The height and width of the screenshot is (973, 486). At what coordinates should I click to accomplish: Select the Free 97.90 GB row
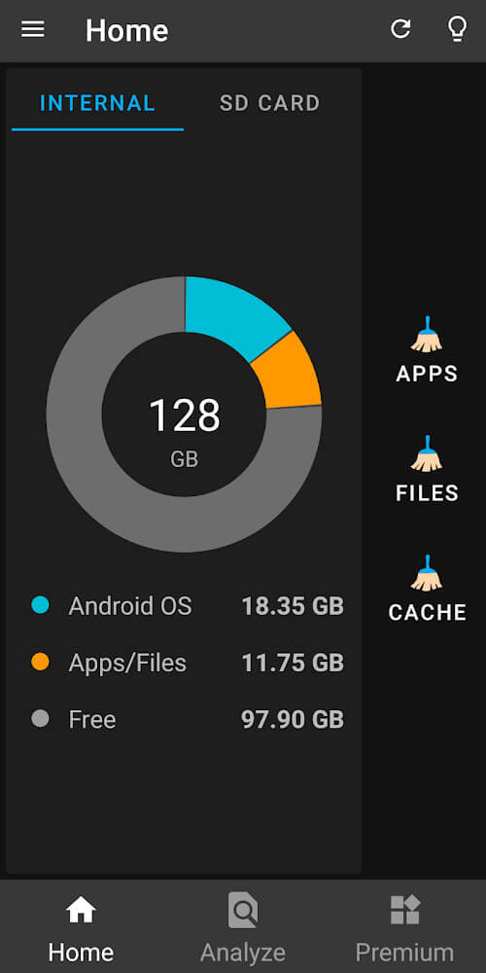pyautogui.click(x=188, y=720)
